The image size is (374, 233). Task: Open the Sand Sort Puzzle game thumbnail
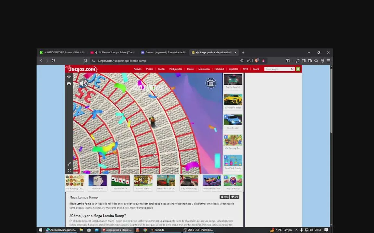click(x=233, y=160)
